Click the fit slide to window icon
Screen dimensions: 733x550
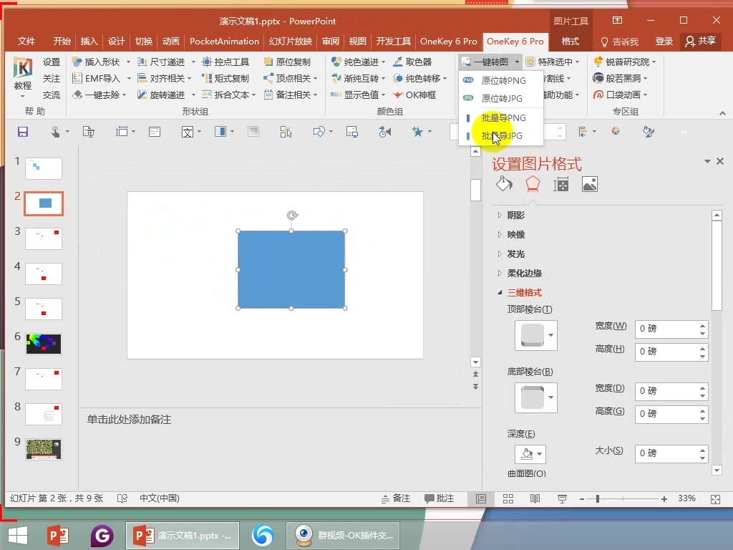(715, 499)
